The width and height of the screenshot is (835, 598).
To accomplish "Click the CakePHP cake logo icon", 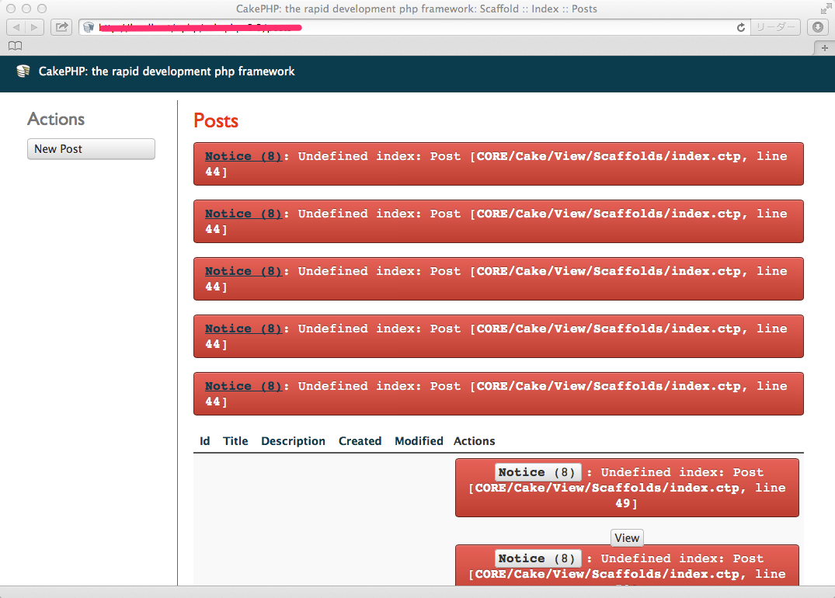I will [23, 71].
